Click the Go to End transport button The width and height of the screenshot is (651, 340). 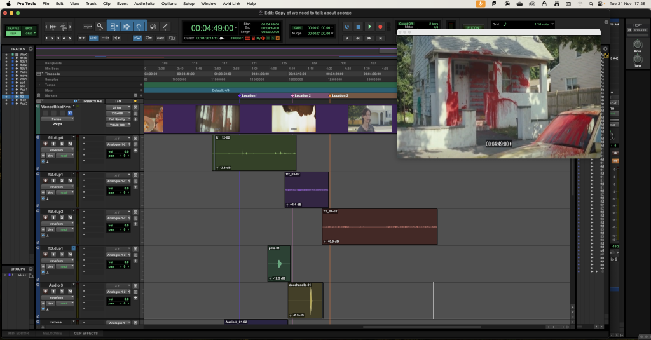pyautogui.click(x=380, y=38)
